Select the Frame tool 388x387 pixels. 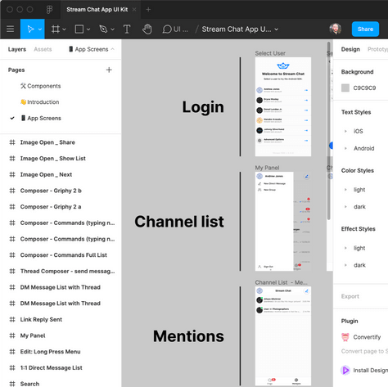click(56, 29)
